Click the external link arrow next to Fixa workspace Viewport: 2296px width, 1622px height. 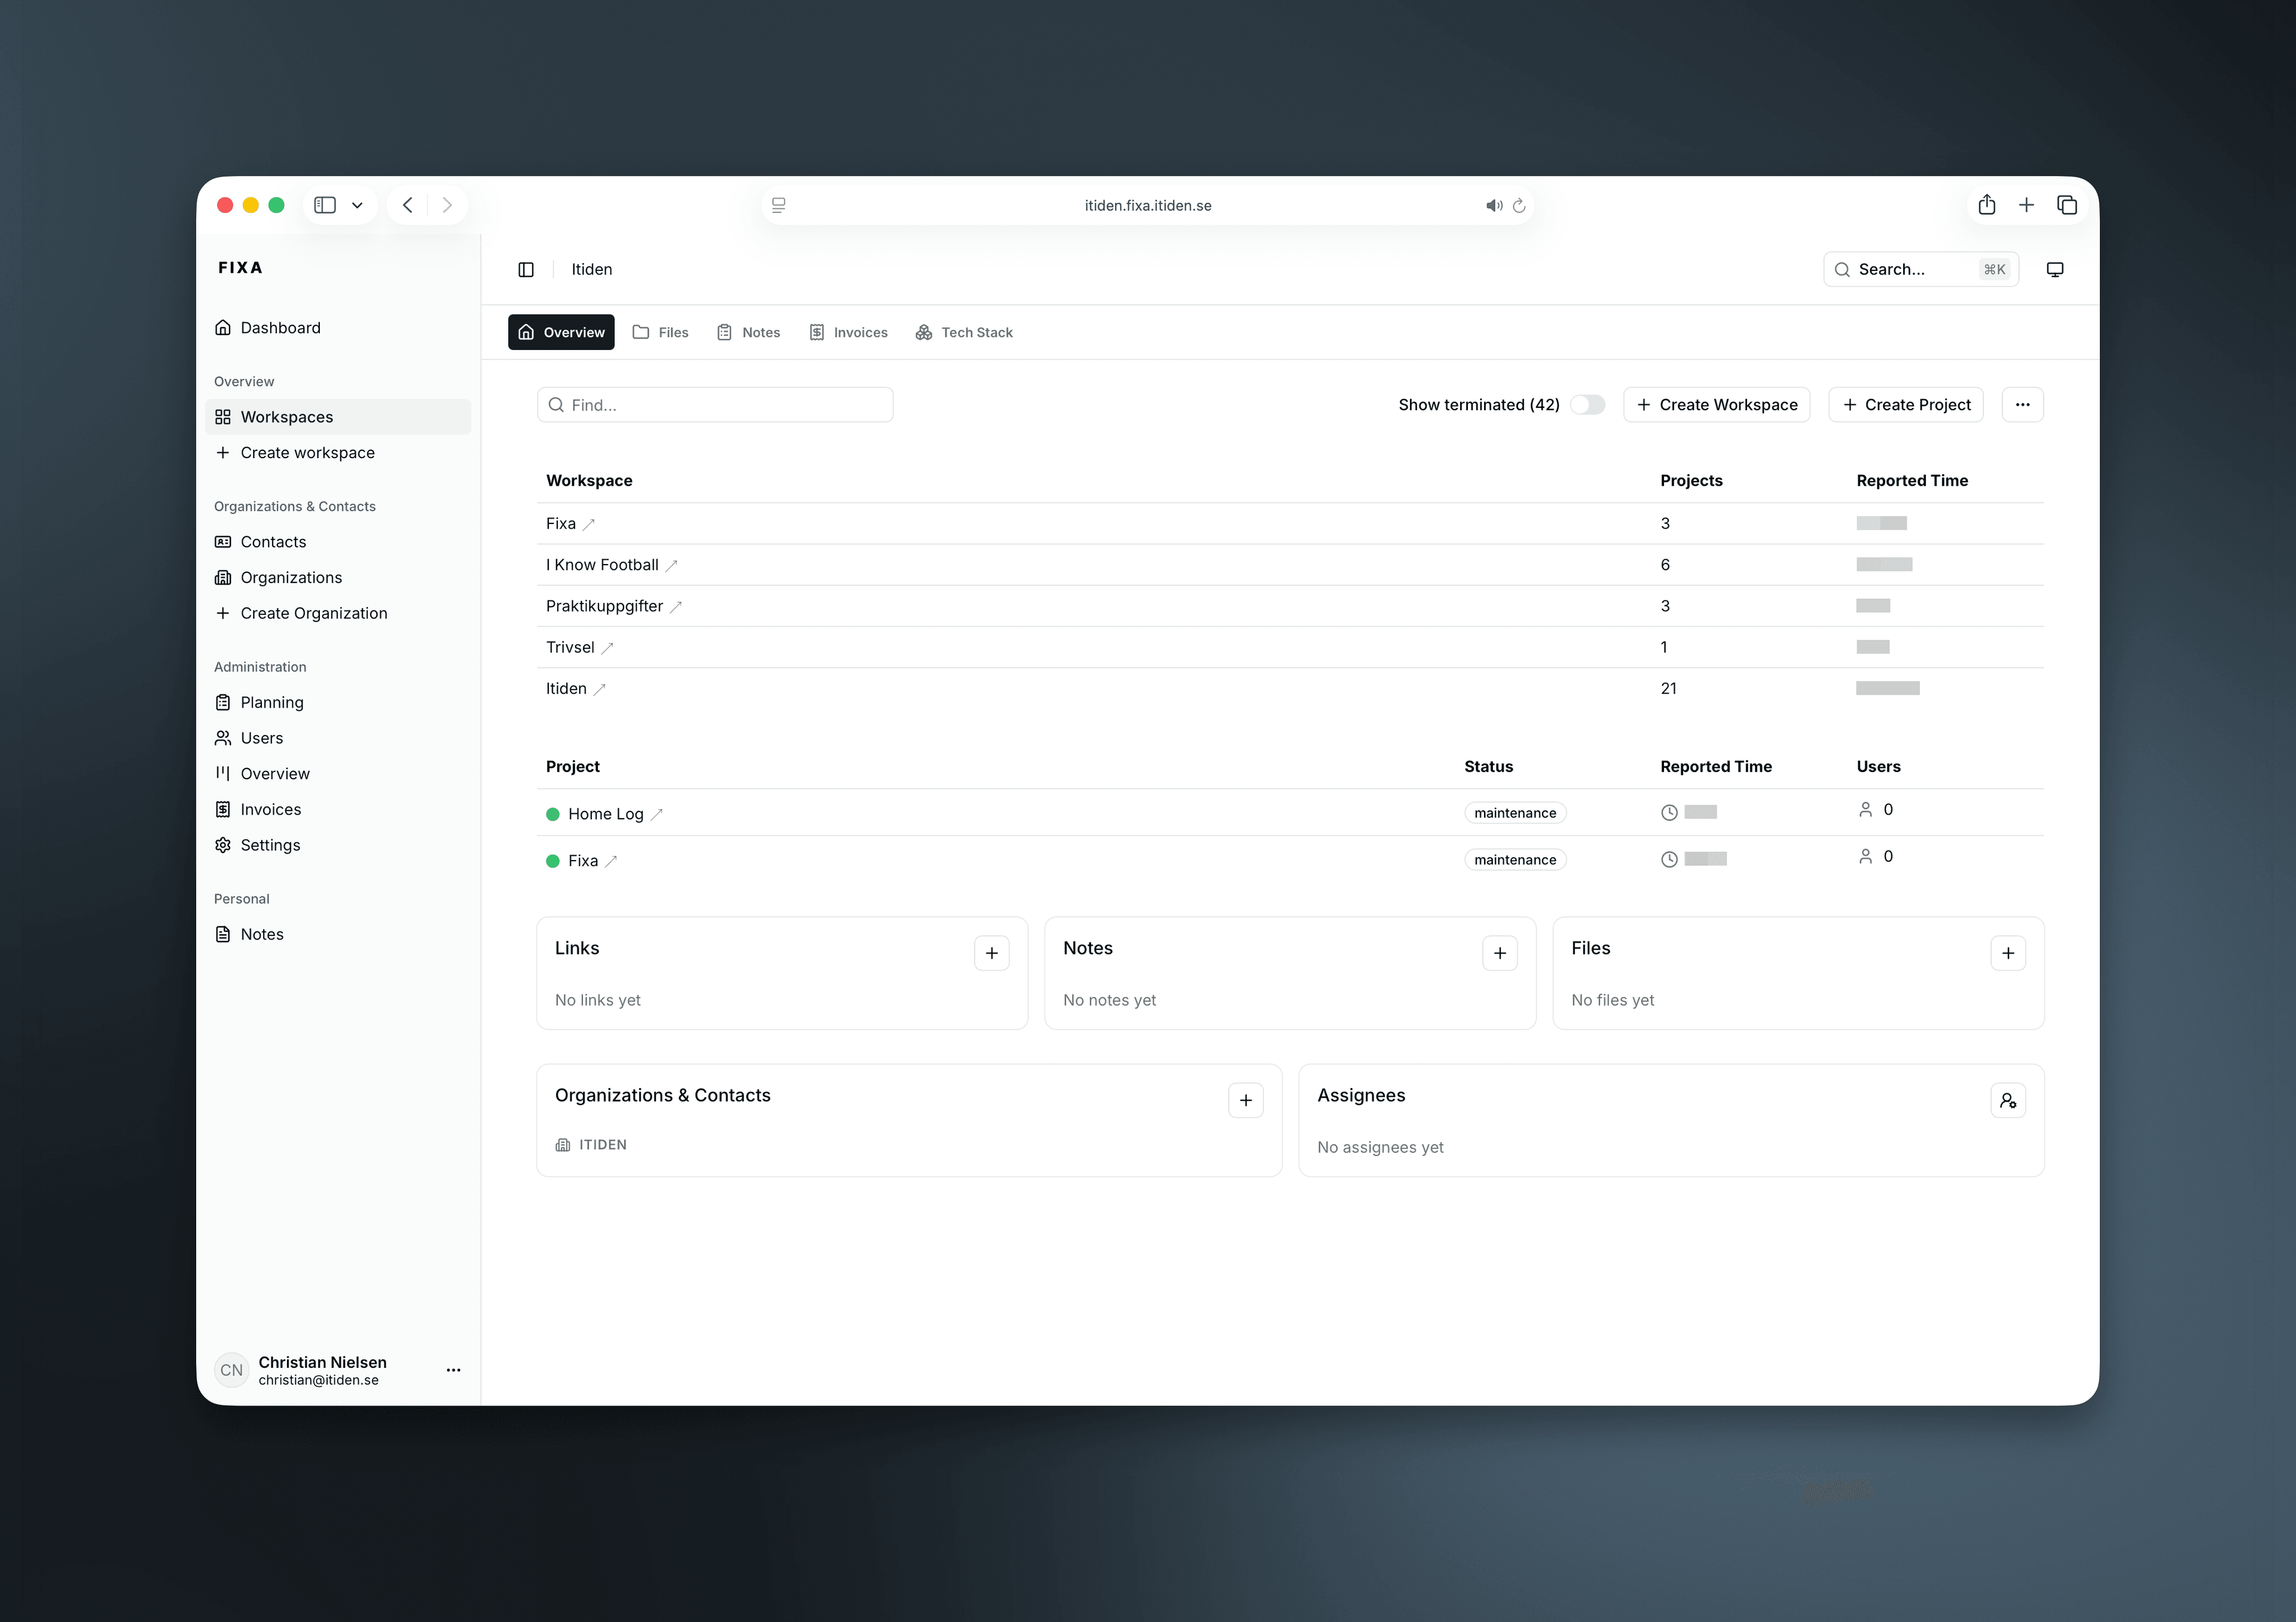(x=589, y=524)
